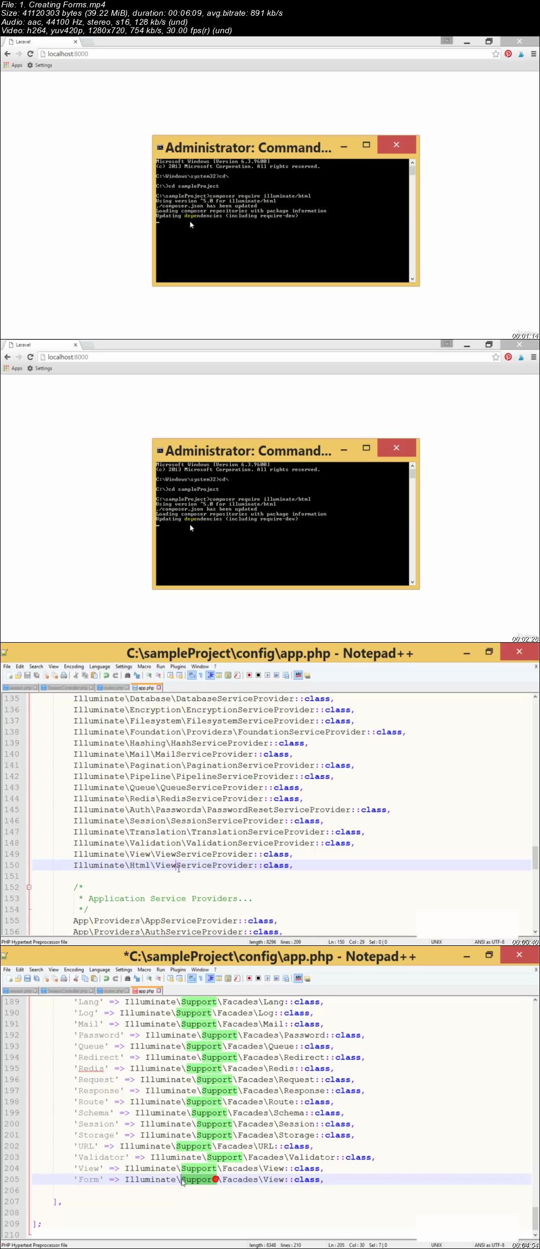Click up scroll arrow in 00:02:28 Command Prompt
540x1249 pixels.
point(412,466)
